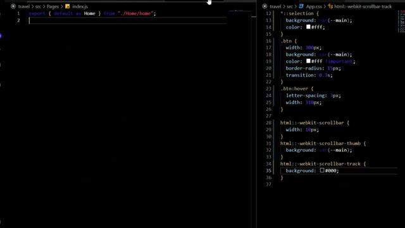Click the white color swatch on line 14
The image size is (405, 228).
(x=308, y=27)
